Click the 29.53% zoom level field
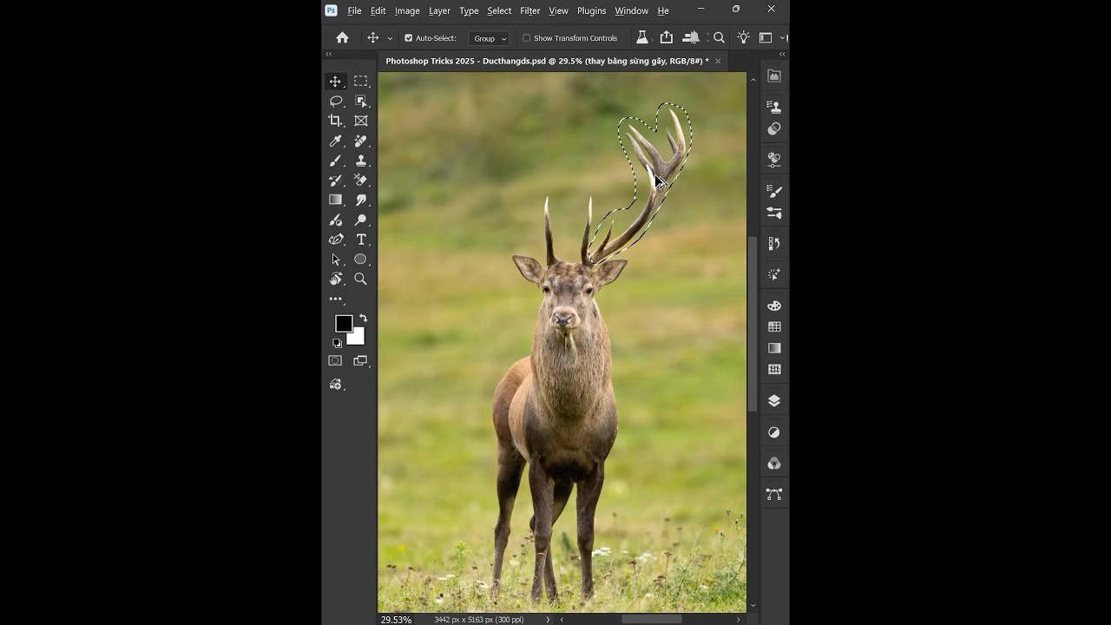This screenshot has width=1111, height=625. (397, 620)
